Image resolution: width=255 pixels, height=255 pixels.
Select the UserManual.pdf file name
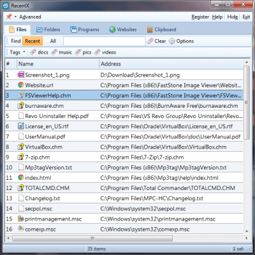[45, 136]
